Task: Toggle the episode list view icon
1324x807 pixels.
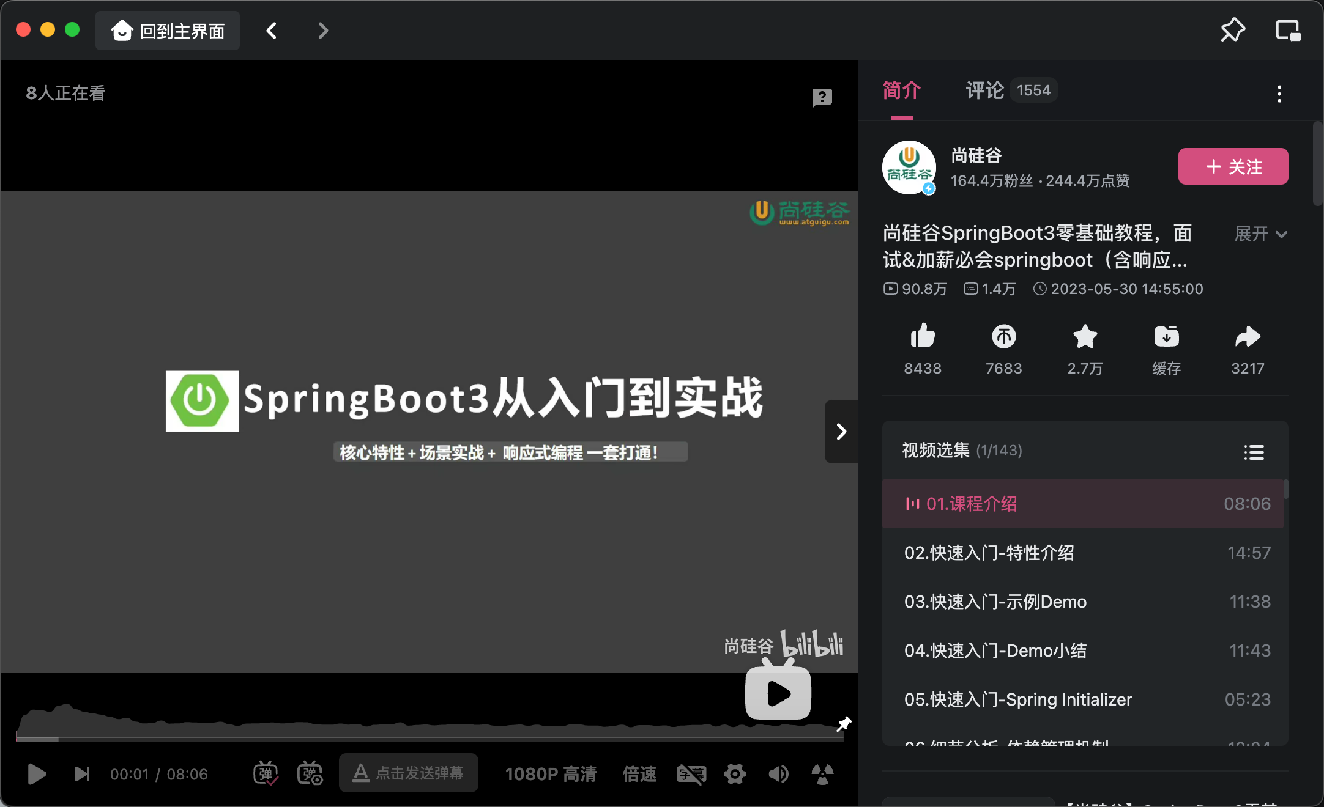Action: point(1254,452)
